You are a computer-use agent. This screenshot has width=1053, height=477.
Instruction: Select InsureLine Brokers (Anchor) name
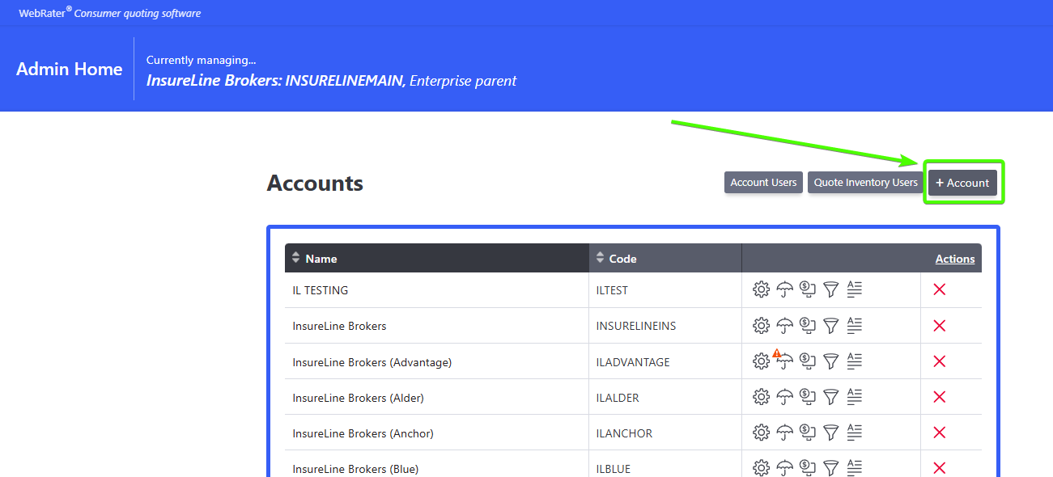point(363,433)
